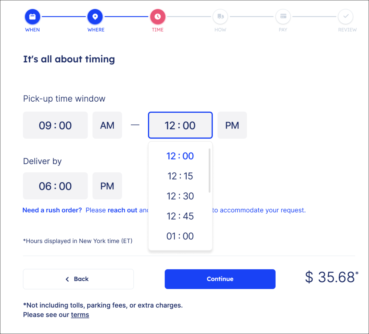Click the WHERE location pin step icon

click(x=95, y=17)
